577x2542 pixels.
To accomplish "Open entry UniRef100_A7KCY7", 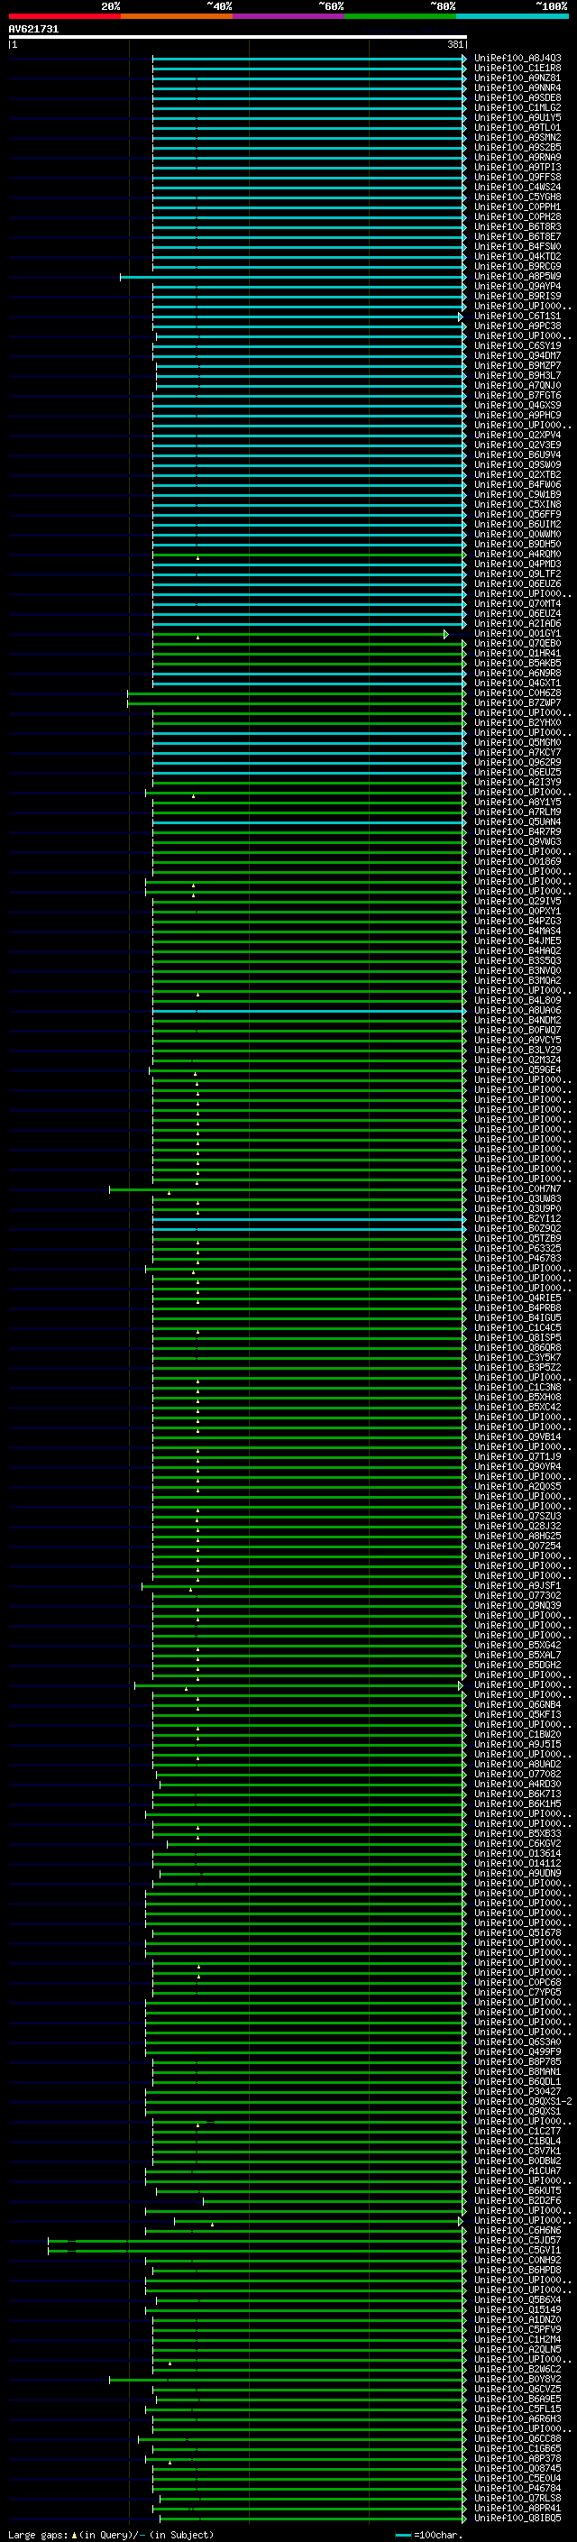I will [517, 753].
